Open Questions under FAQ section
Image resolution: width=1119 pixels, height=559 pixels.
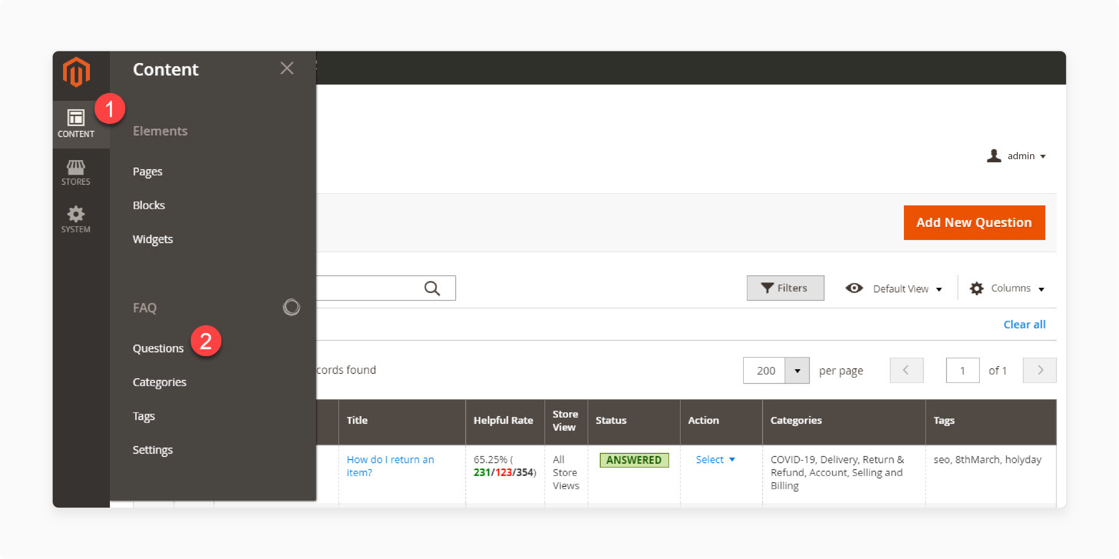[158, 348]
